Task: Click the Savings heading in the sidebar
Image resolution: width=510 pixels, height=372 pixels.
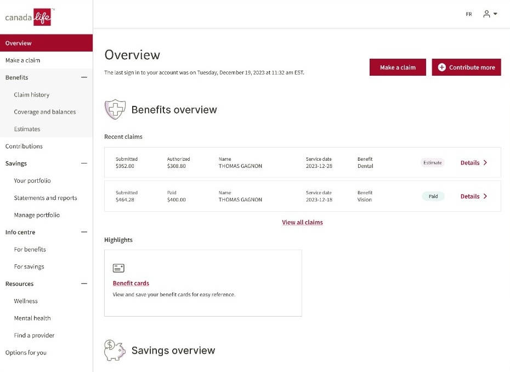Action: (x=16, y=164)
